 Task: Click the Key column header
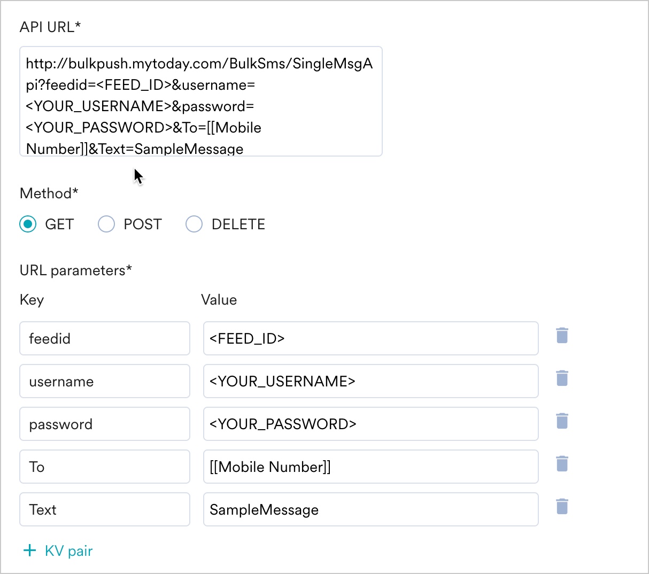click(32, 300)
